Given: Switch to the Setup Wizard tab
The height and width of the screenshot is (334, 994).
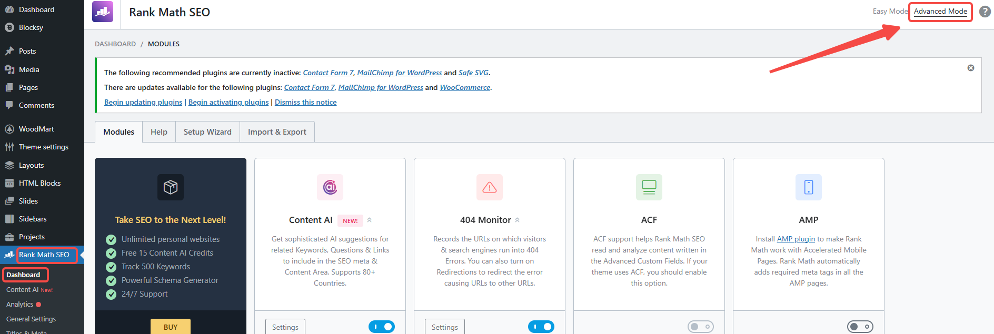Looking at the screenshot, I should pos(207,132).
